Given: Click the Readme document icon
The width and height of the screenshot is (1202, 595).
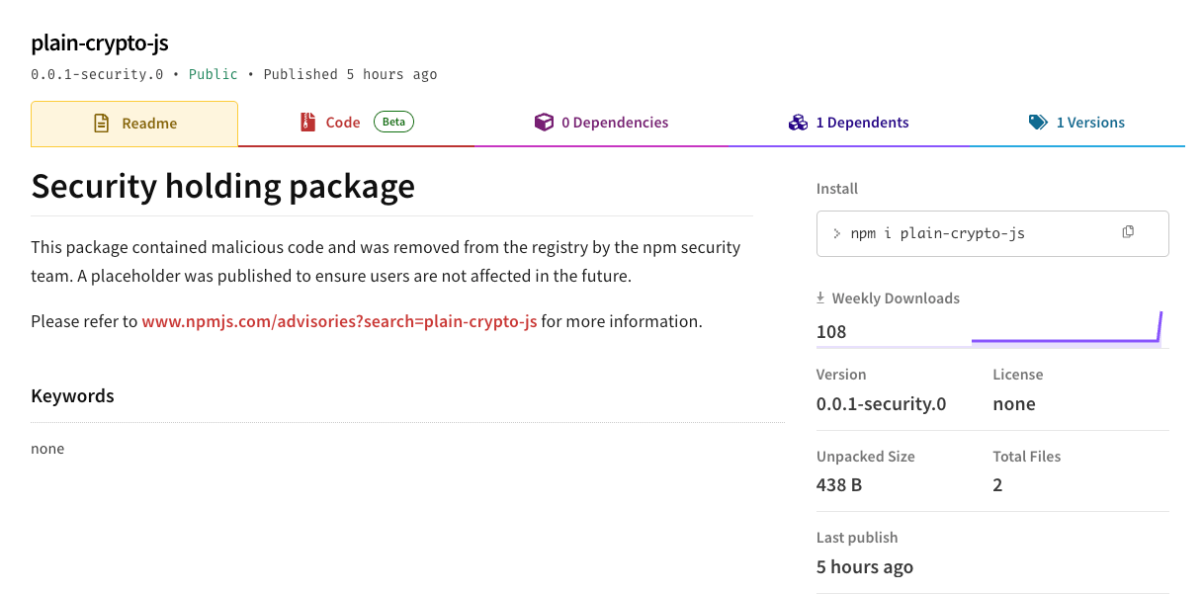Looking at the screenshot, I should (100, 122).
